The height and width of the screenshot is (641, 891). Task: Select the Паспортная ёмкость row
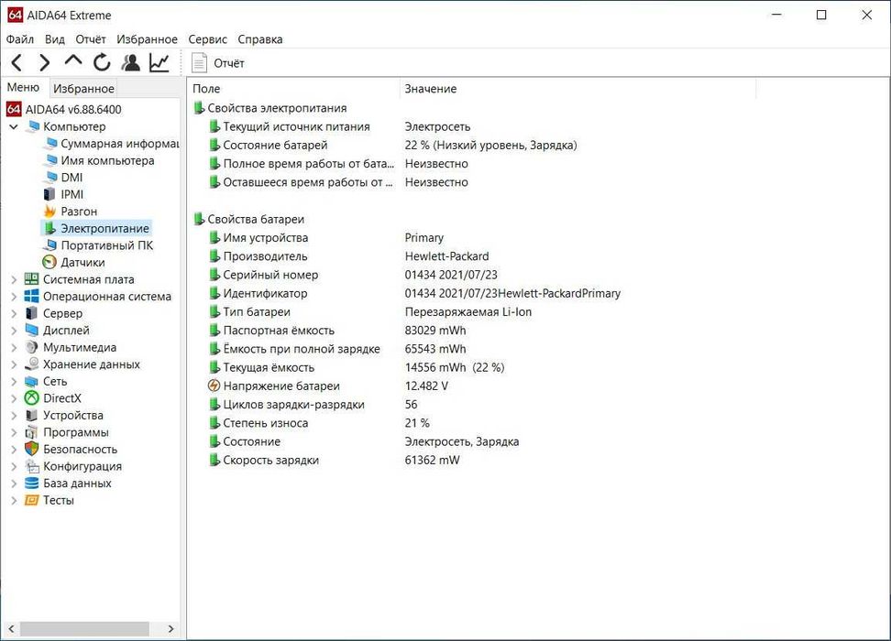point(279,331)
